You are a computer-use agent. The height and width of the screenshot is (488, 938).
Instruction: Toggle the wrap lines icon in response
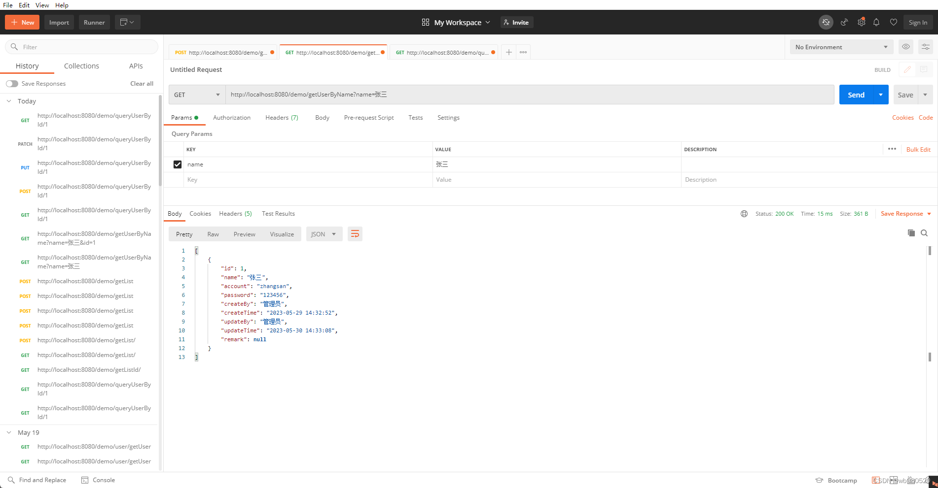coord(355,234)
